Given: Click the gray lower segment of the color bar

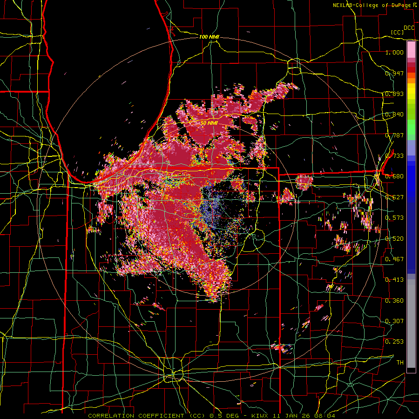Looking at the screenshot, I should click(411, 324).
